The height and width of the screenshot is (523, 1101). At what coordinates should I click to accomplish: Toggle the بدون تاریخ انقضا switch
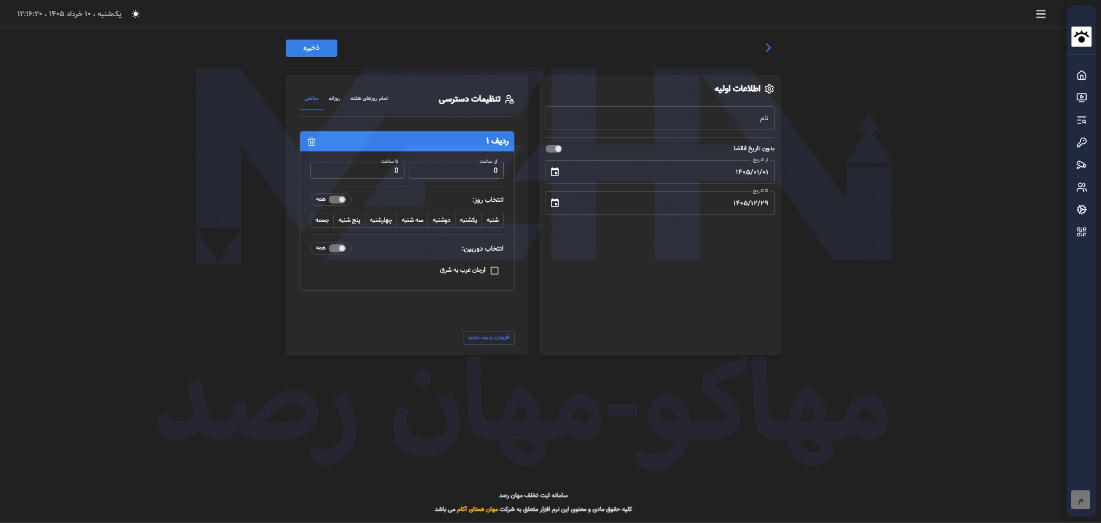coord(554,149)
